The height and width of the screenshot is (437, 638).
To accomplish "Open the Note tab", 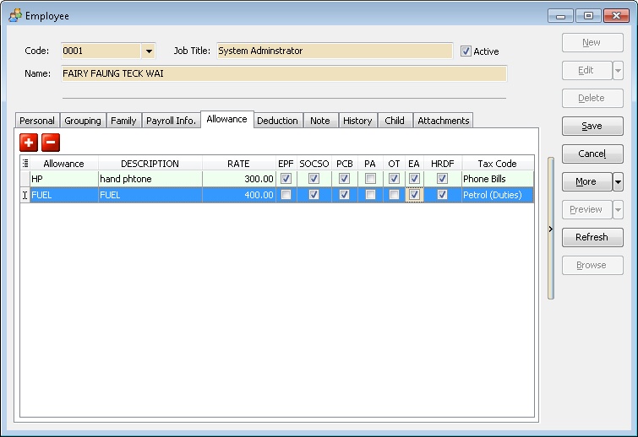I will point(320,121).
